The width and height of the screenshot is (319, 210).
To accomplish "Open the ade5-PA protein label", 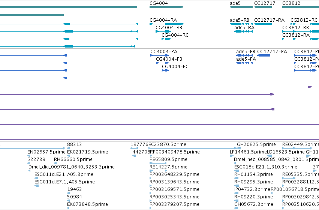I will [246, 59].
